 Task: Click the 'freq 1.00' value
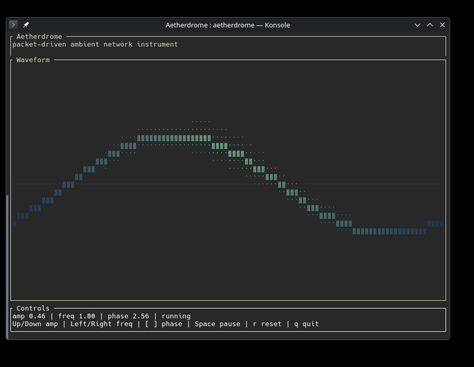pyautogui.click(x=77, y=316)
